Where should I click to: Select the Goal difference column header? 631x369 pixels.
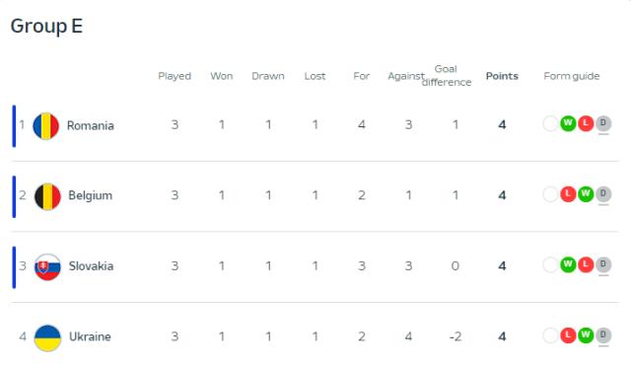[x=447, y=75]
